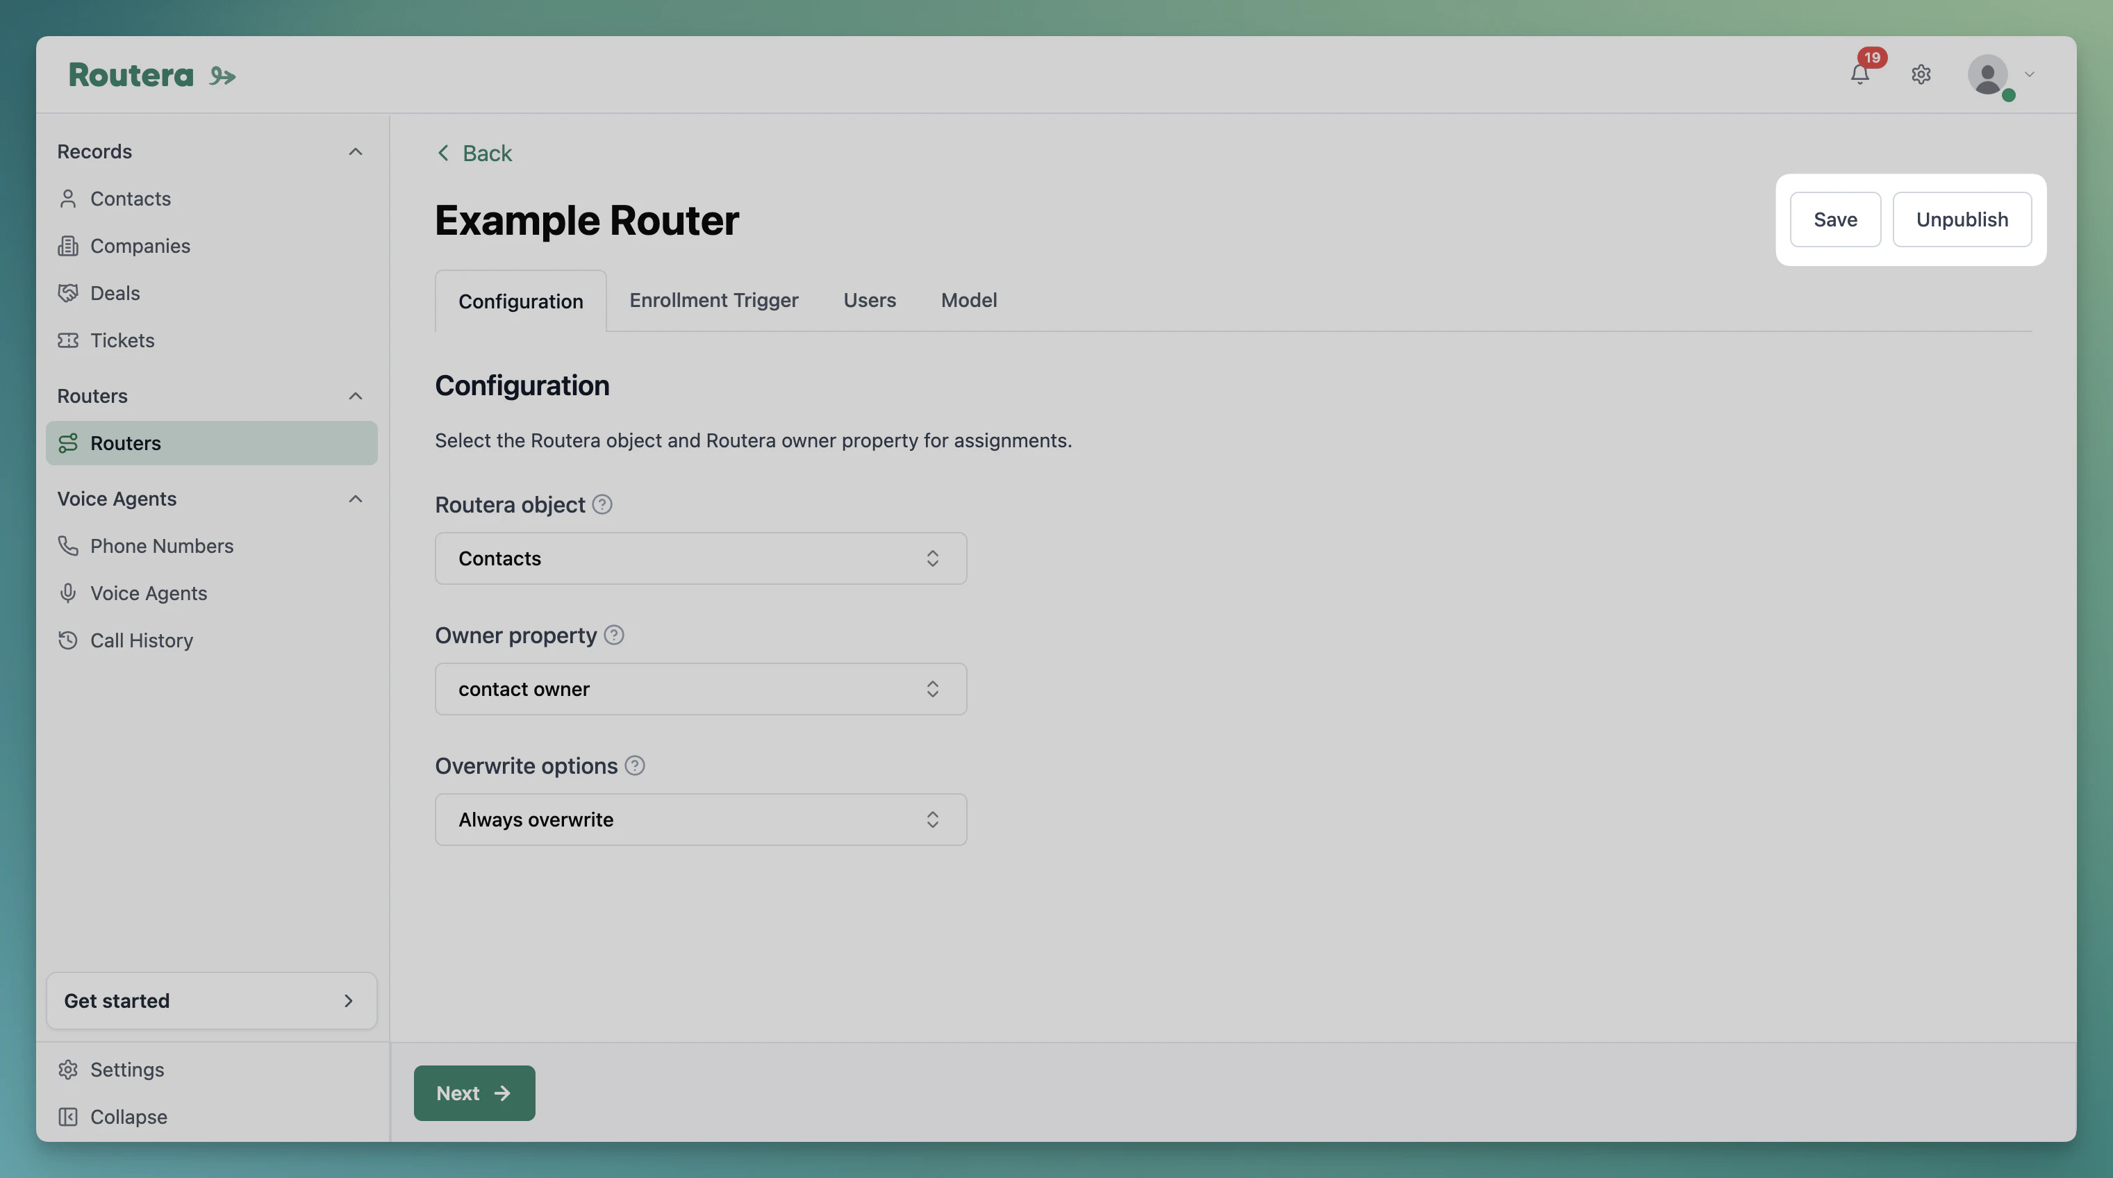
Task: Open Call History in the sidebar
Action: (212, 640)
